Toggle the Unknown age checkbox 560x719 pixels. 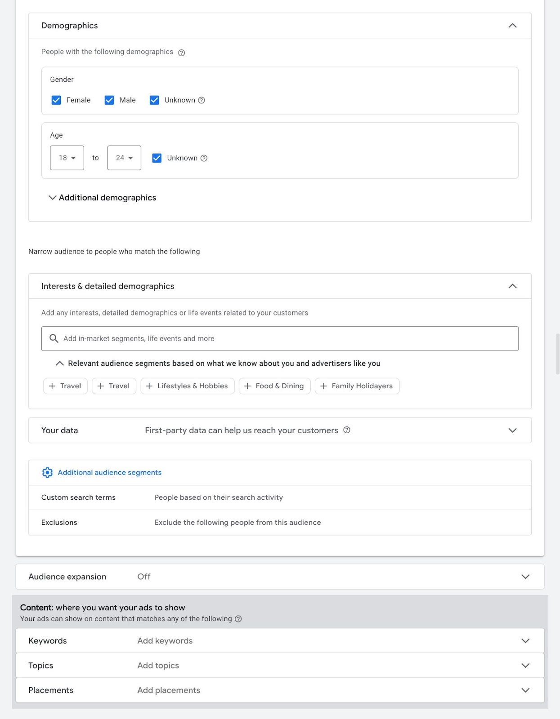(x=157, y=158)
